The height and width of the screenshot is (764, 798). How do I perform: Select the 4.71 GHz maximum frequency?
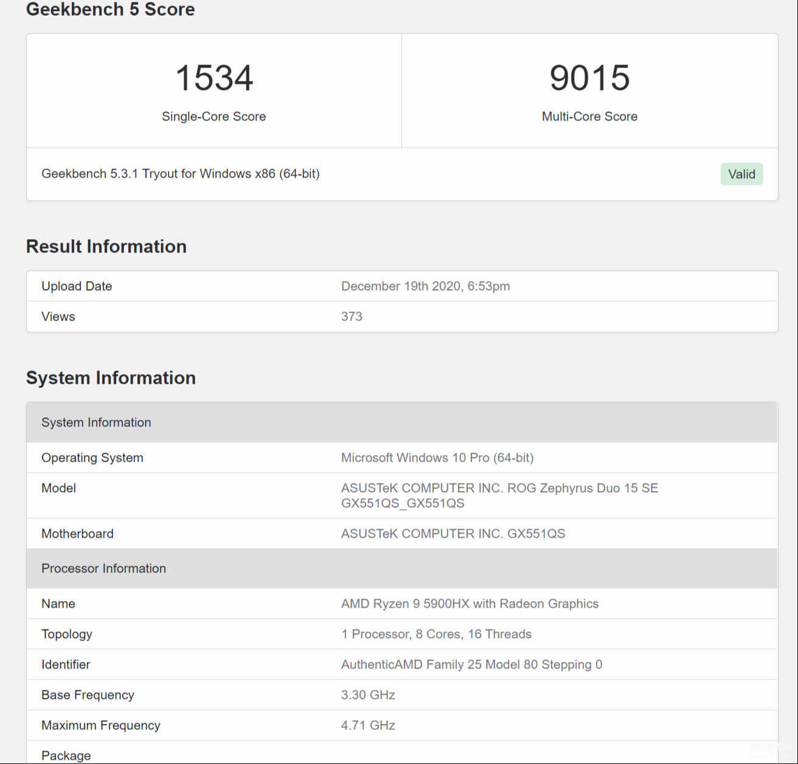368,725
